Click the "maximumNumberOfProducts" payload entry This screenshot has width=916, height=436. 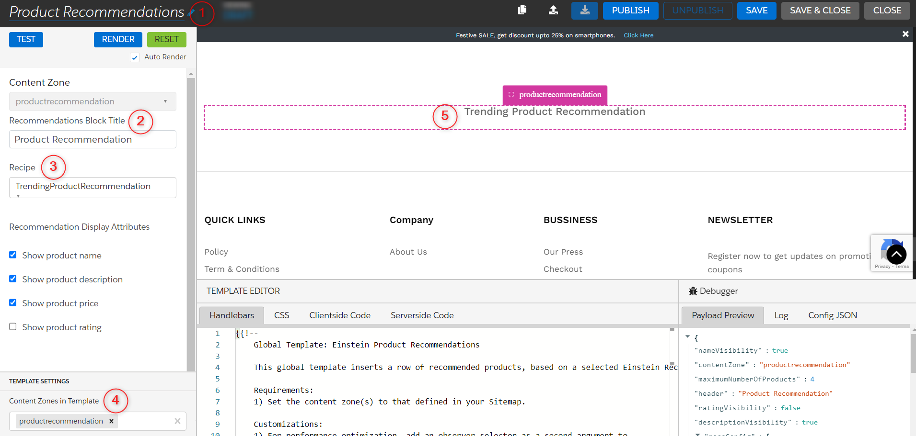point(754,379)
